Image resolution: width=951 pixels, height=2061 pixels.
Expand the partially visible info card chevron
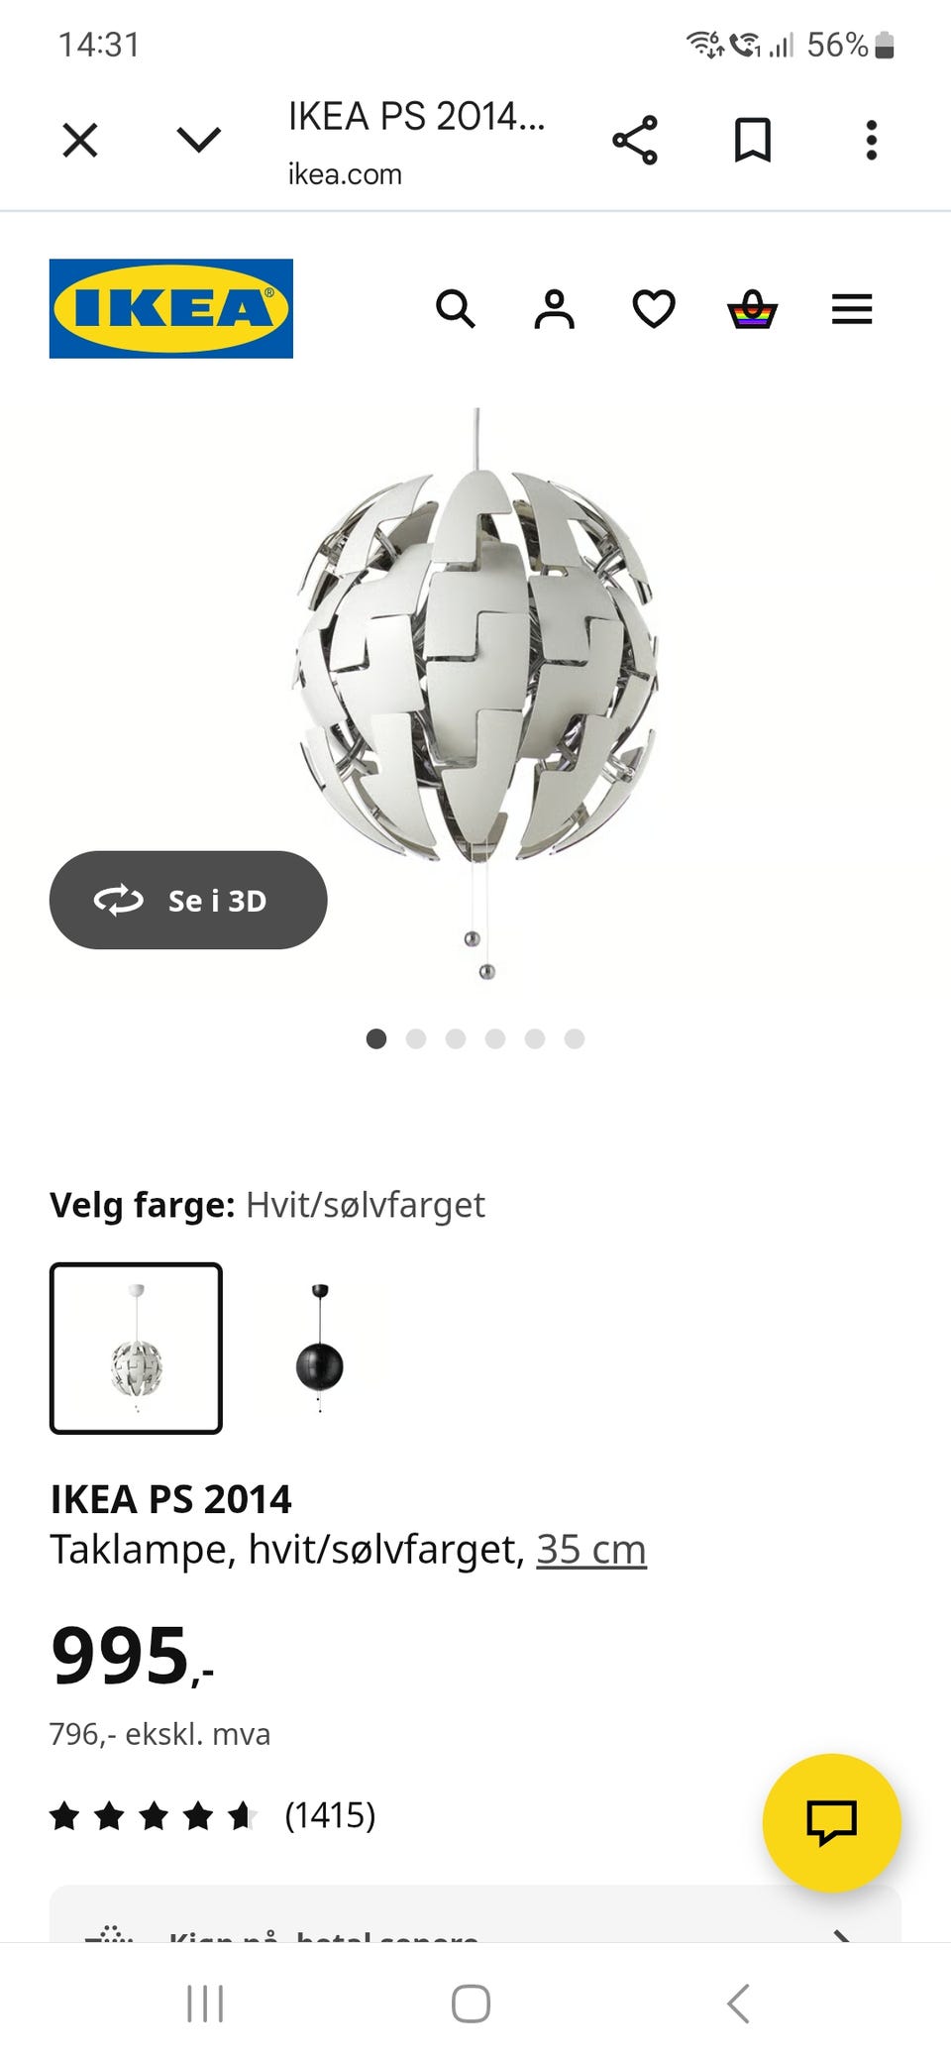coord(842,1934)
